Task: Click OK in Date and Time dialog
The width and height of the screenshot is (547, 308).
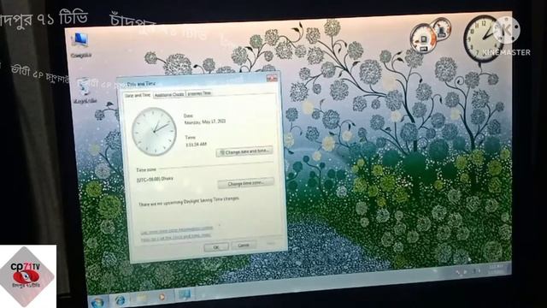Action: [x=216, y=247]
